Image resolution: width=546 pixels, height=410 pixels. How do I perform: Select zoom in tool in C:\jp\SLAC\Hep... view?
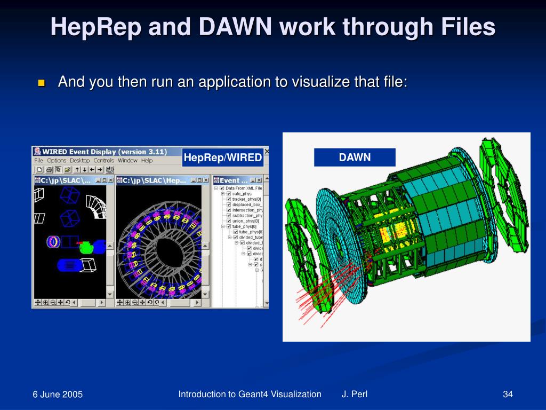(x=127, y=302)
